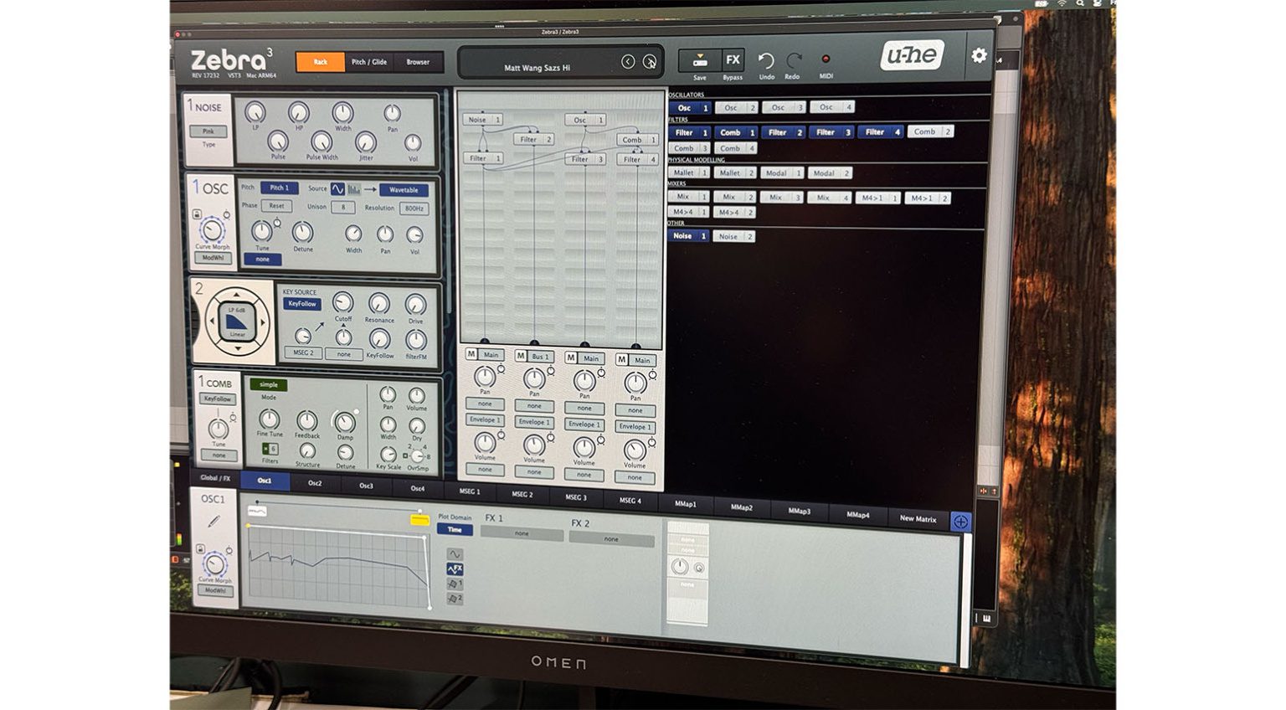
Task: Open the Wavetable mode dropdown in OSC panel
Action: tap(404, 190)
